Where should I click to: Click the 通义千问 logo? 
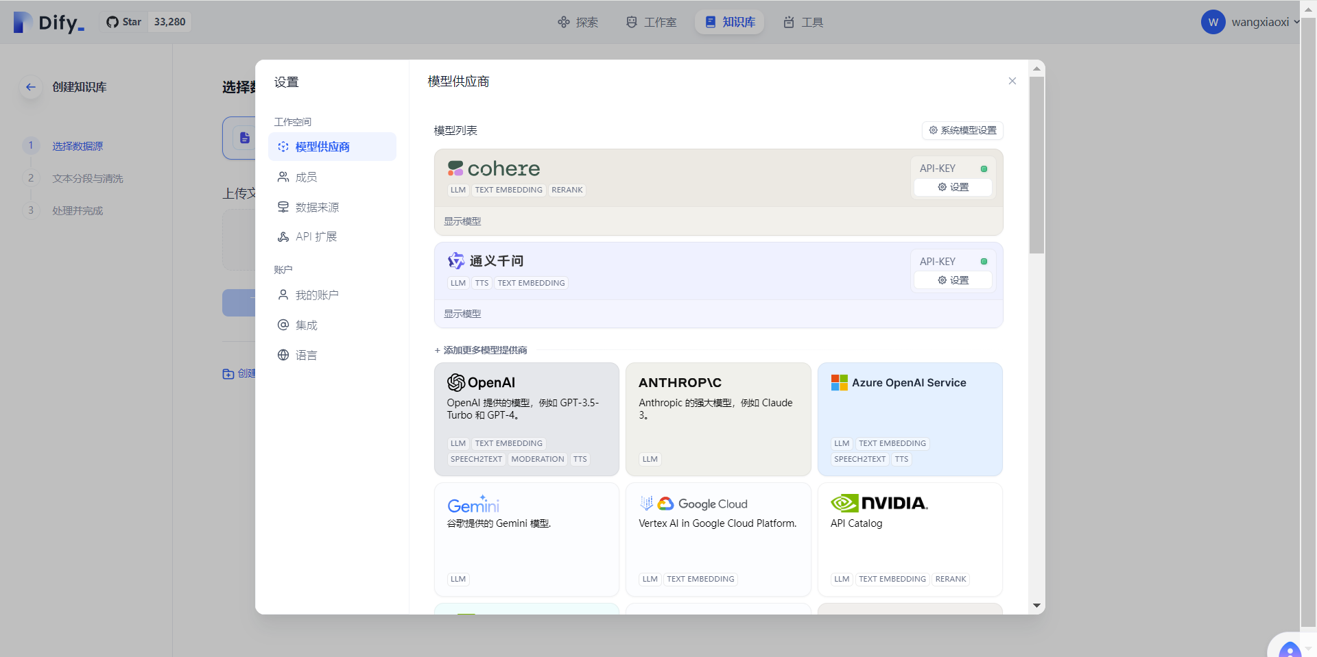coord(486,260)
